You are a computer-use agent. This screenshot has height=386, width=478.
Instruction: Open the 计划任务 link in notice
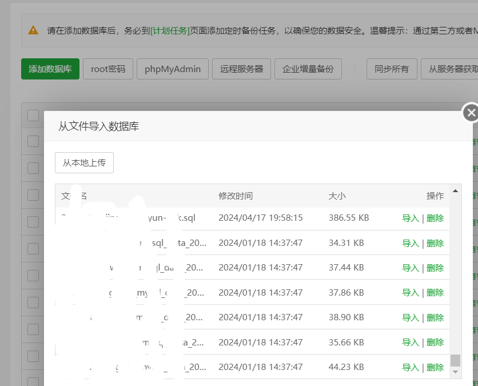tap(170, 31)
